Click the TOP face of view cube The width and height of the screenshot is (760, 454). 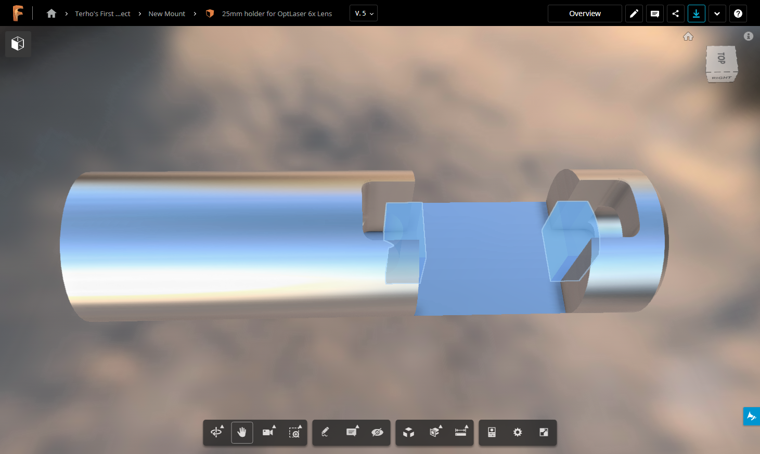(721, 58)
